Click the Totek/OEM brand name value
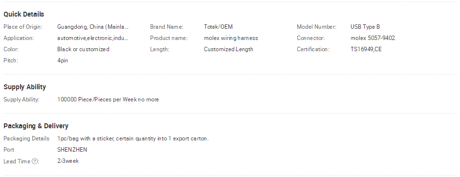This screenshot has width=460, height=177. 218,27
